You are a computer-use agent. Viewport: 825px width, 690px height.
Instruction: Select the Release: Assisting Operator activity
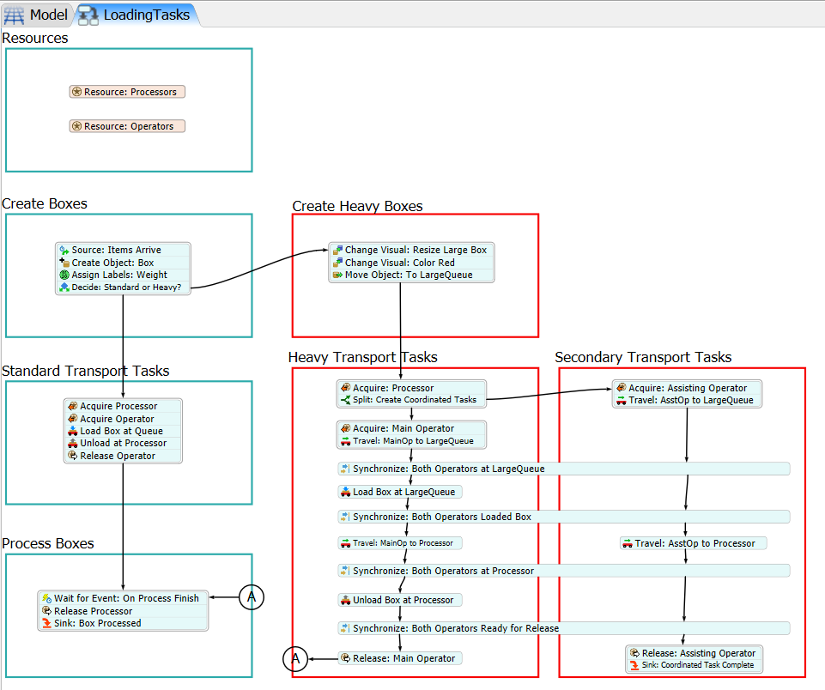point(694,653)
